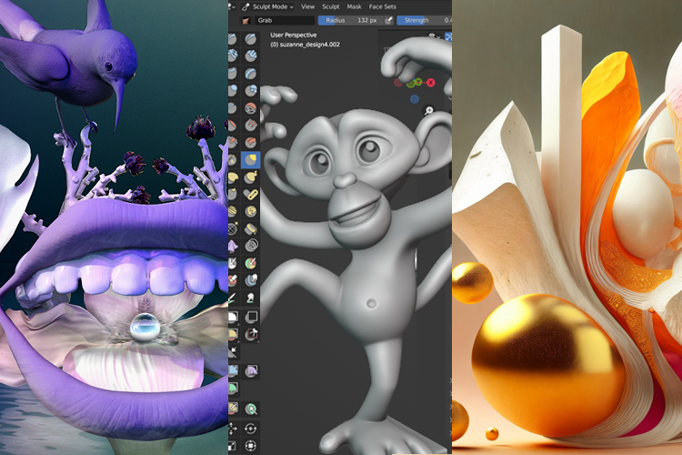Select the Cloth Filter tool
This screenshot has height=455, width=682.
[252, 370]
